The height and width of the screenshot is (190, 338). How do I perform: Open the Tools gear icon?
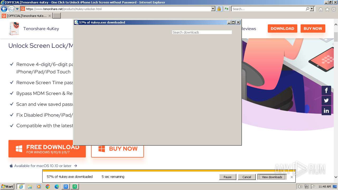click(x=334, y=9)
